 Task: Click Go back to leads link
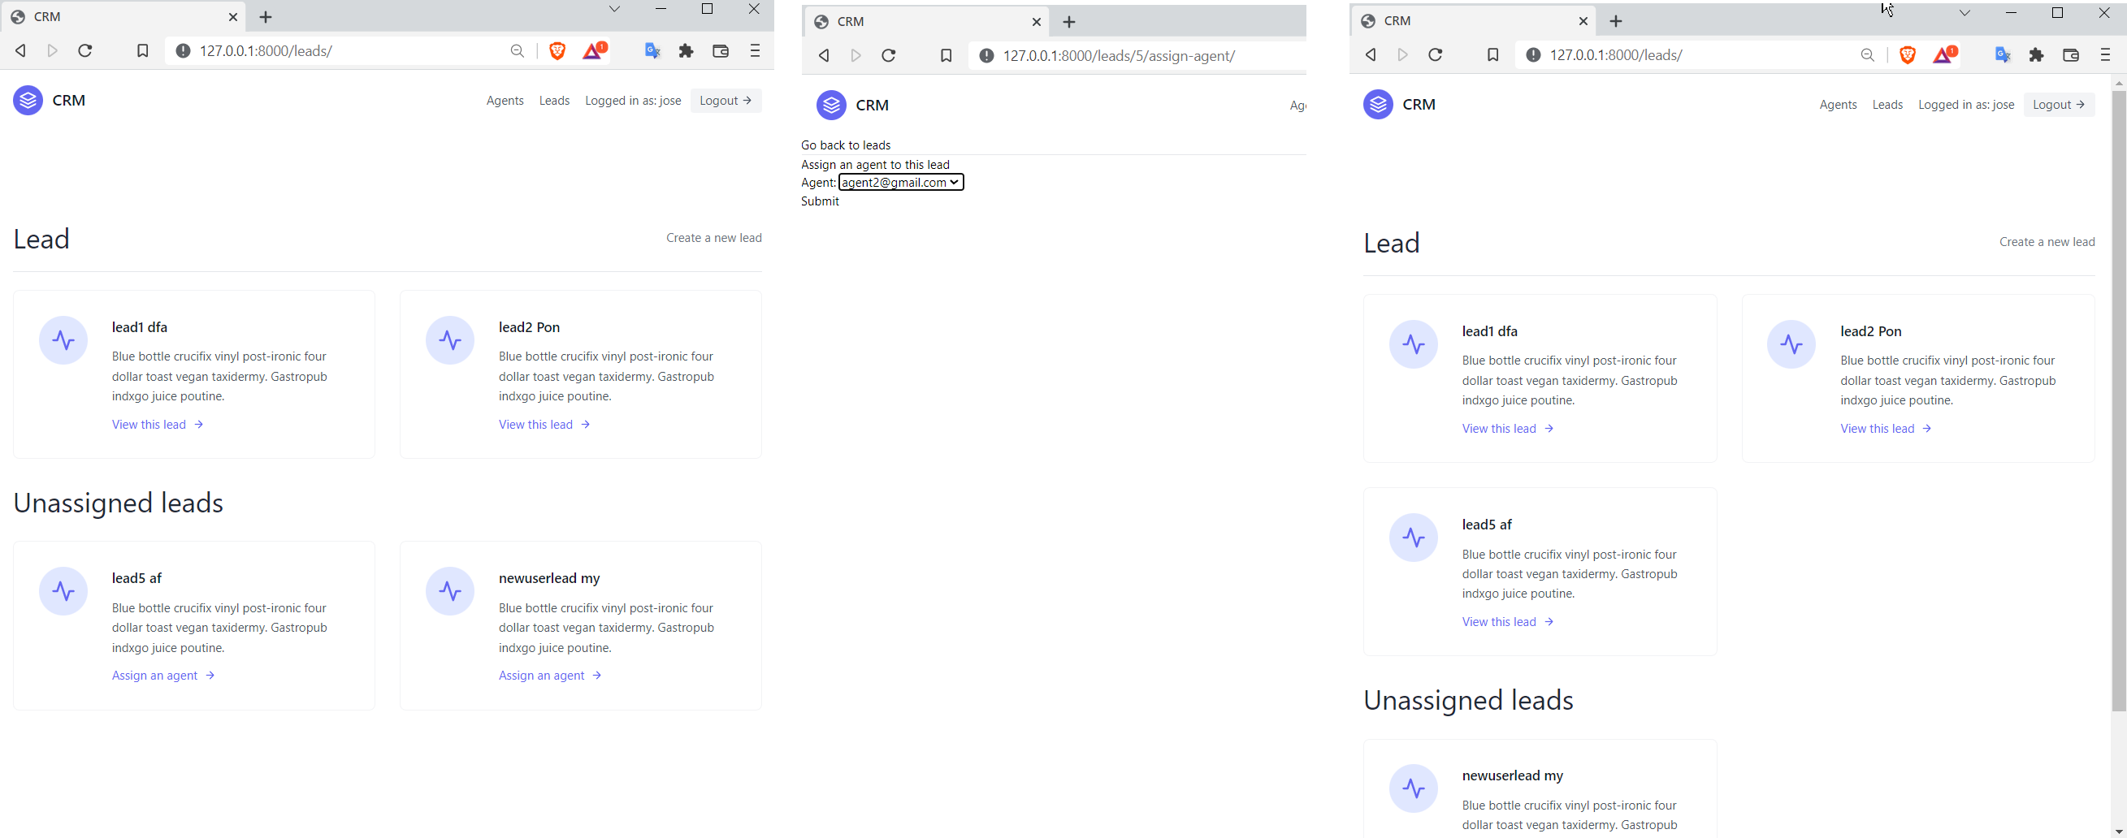coord(846,145)
